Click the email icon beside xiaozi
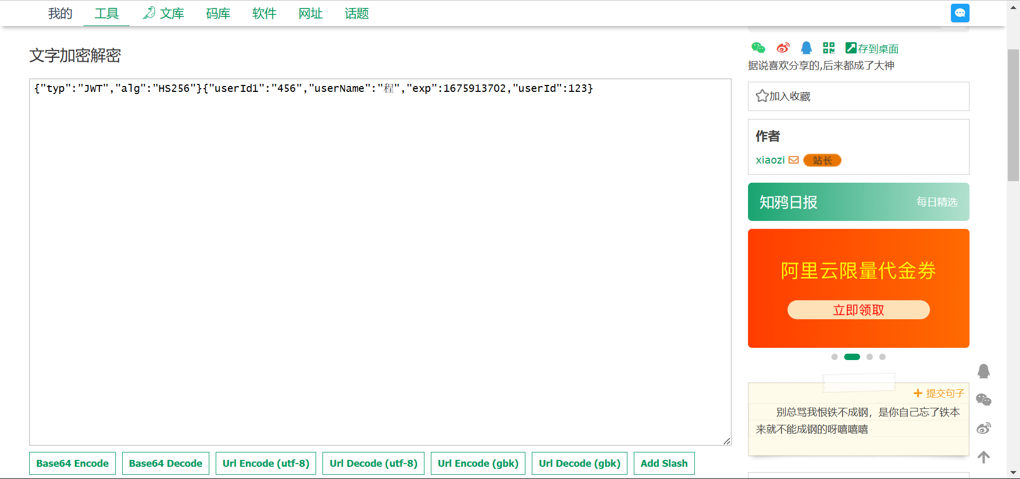The width and height of the screenshot is (1020, 479). click(794, 160)
